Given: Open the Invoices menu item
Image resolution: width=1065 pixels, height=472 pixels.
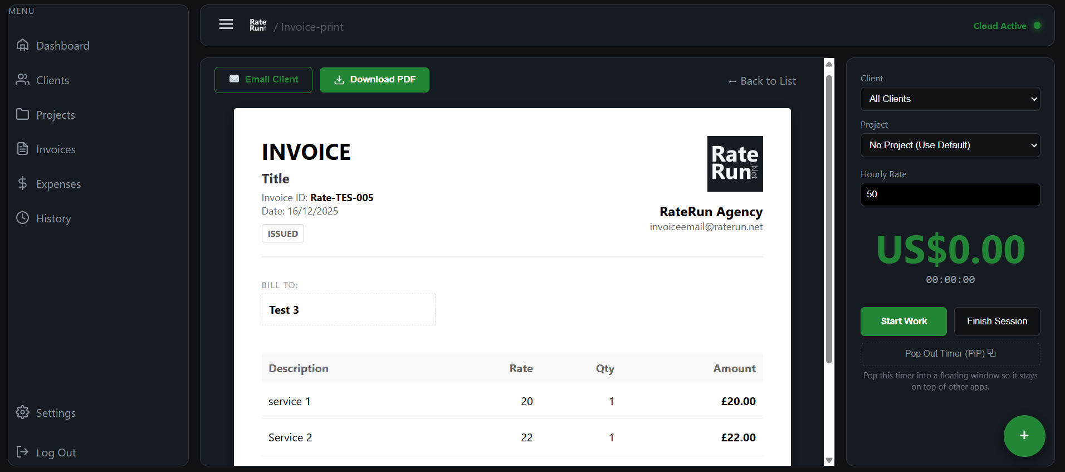Looking at the screenshot, I should (x=56, y=149).
